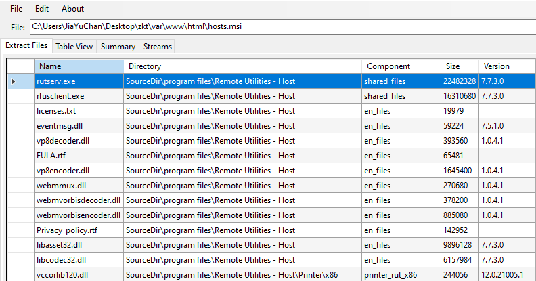Image resolution: width=536 pixels, height=281 pixels.
Task: Click the Printer\x86 directory cell of vccorlib120.dll
Action: (x=242, y=274)
